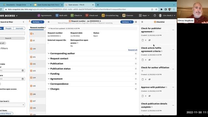The width and height of the screenshot is (208, 117).
Task: Open notes for Check for author affiliation
Action: 143,79
